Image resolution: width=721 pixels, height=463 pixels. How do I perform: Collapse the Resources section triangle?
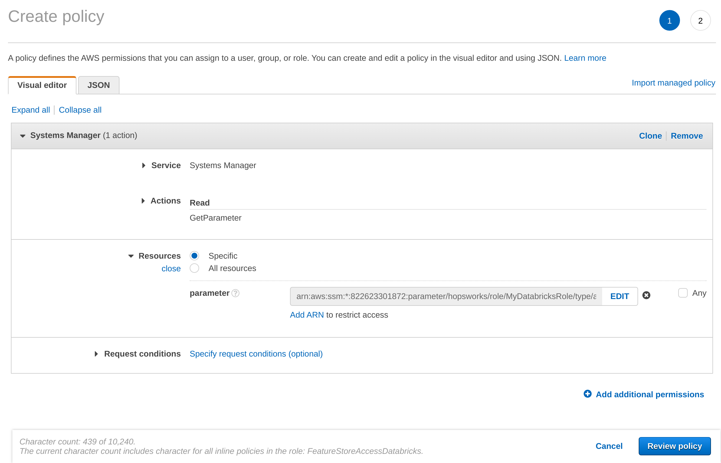(x=131, y=256)
